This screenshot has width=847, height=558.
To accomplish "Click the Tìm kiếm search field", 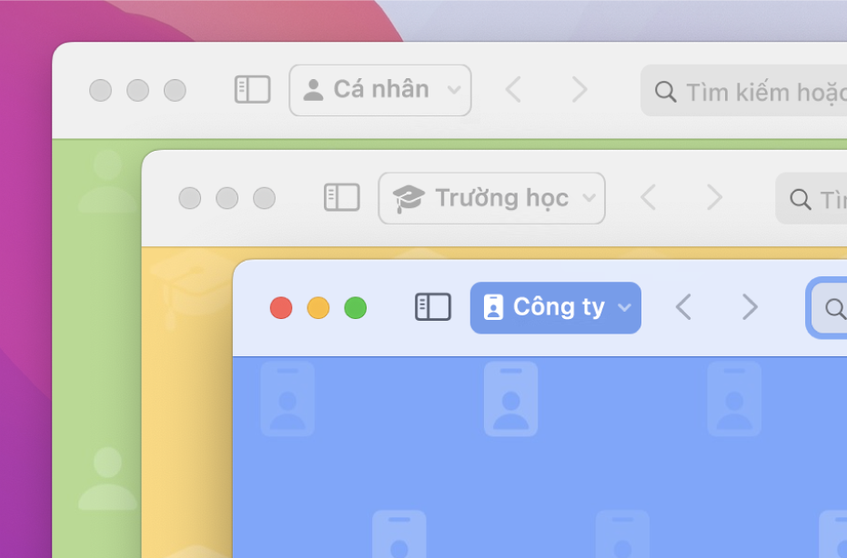I will pos(744,91).
